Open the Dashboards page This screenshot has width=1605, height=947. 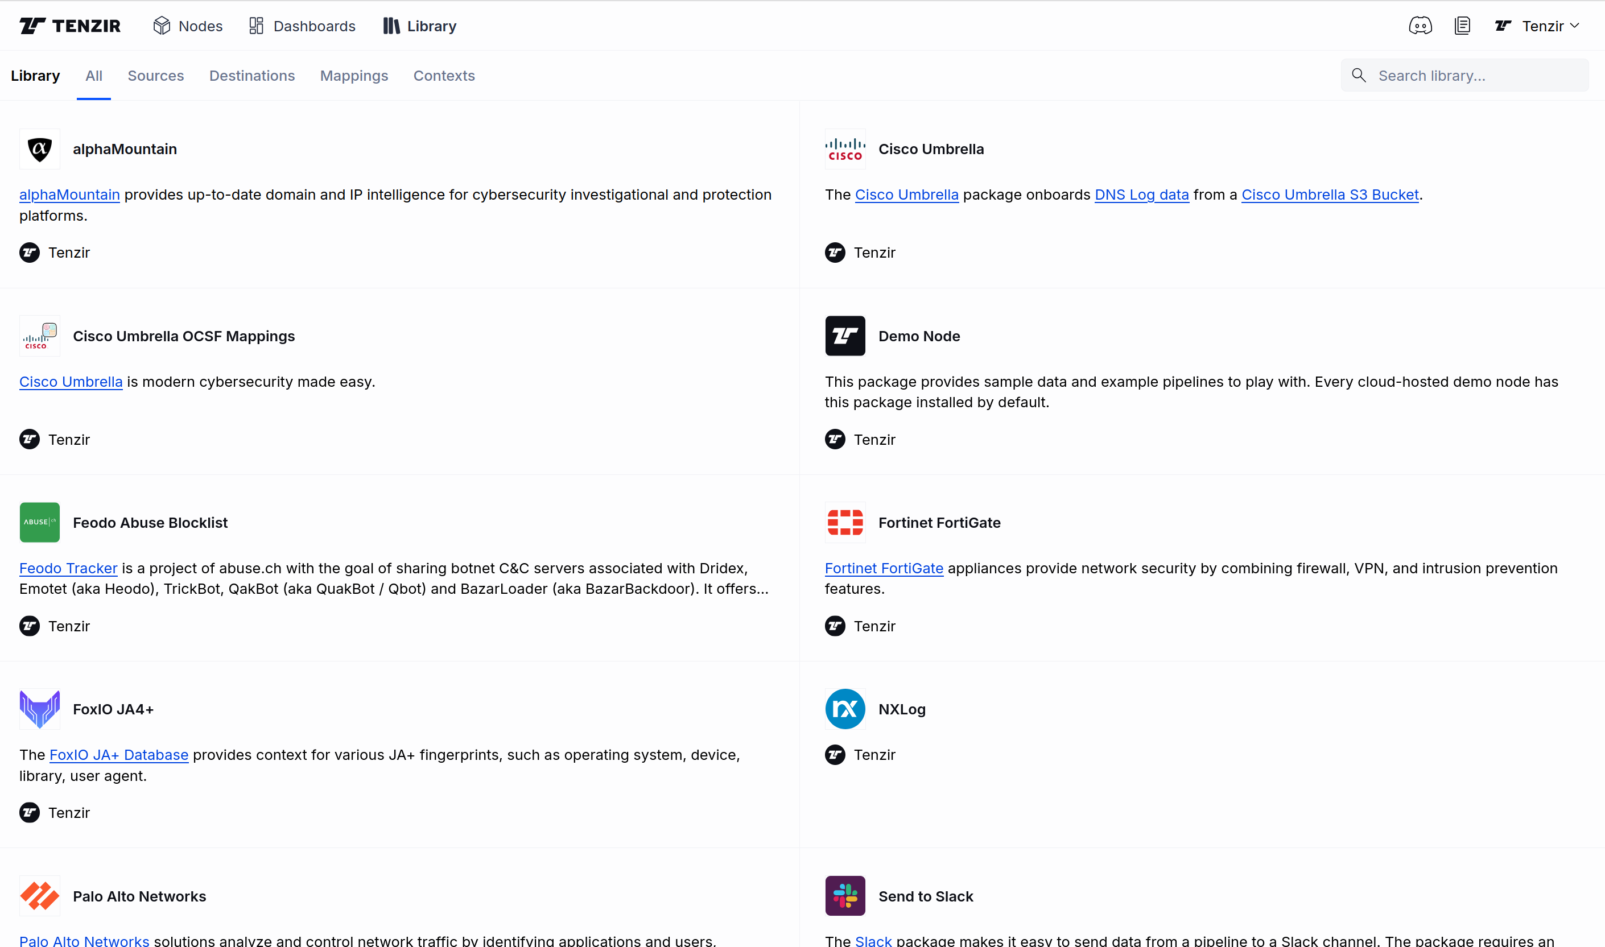pyautogui.click(x=302, y=26)
